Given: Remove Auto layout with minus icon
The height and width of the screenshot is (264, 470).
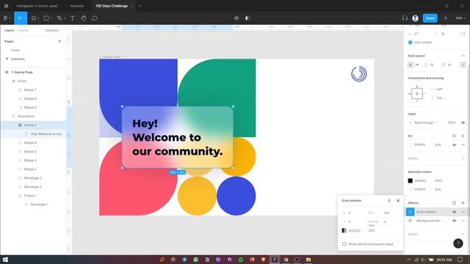Looking at the screenshot, I should coord(463,56).
